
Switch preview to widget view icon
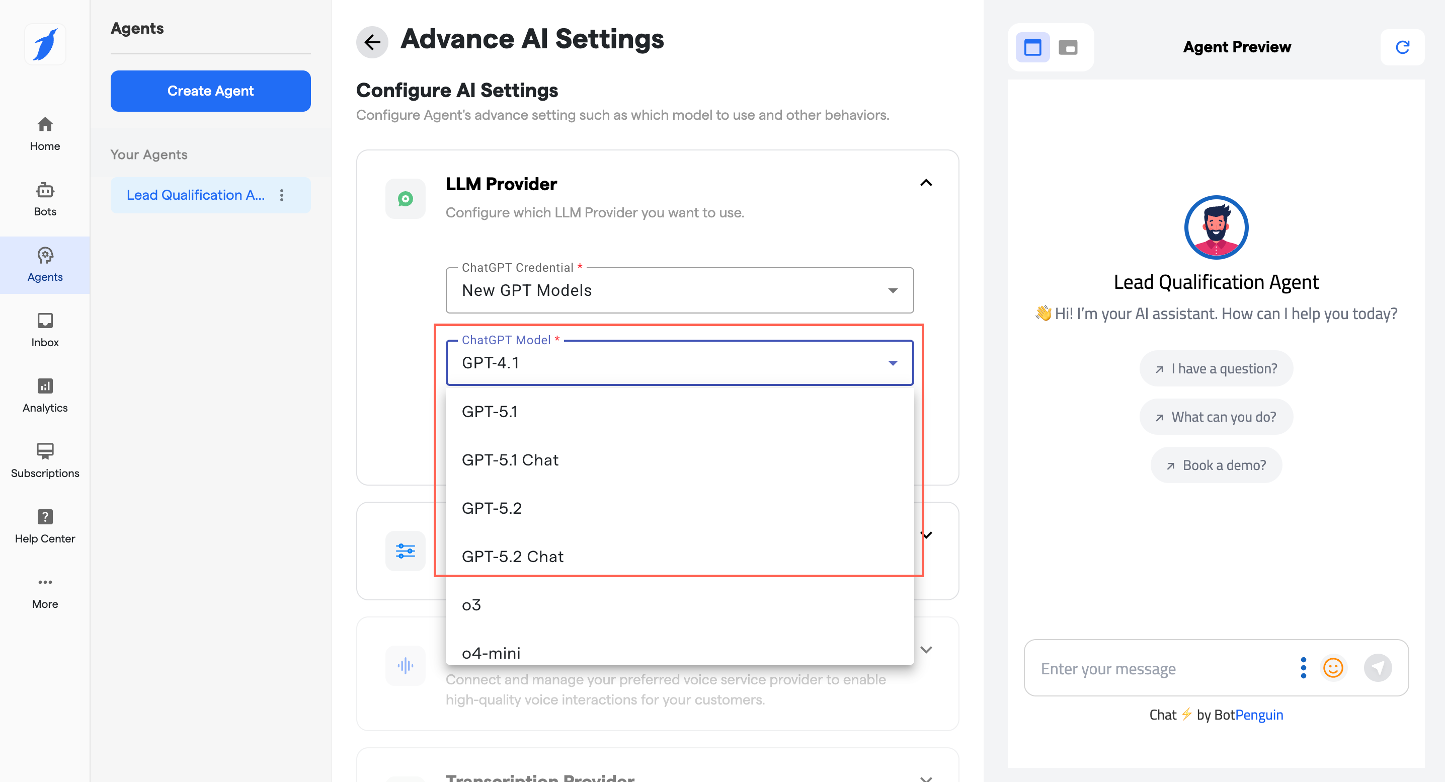pos(1068,47)
